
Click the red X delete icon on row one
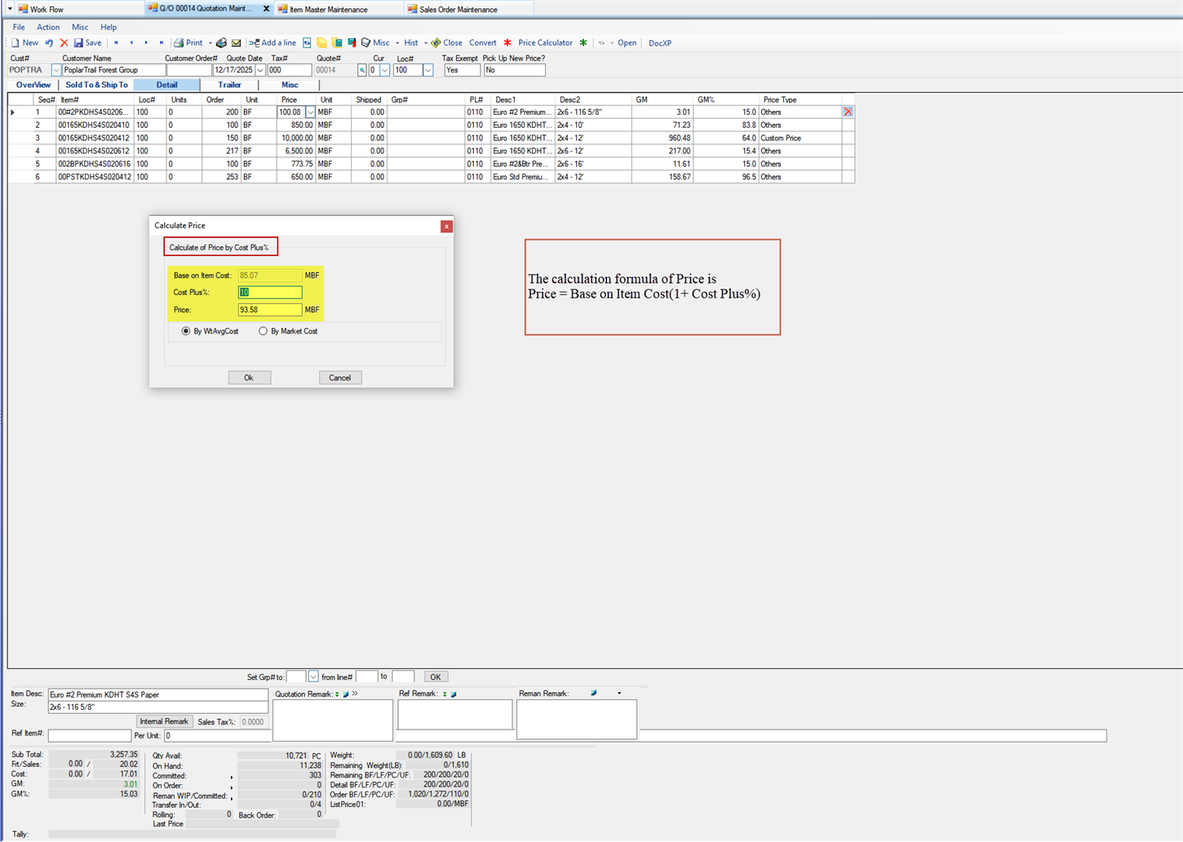click(847, 112)
